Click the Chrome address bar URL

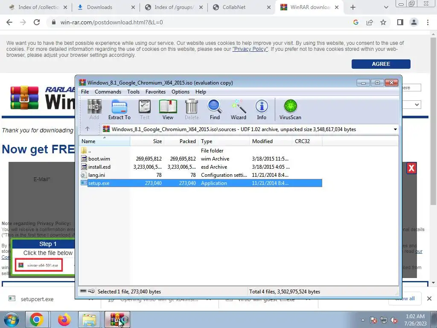click(111, 22)
